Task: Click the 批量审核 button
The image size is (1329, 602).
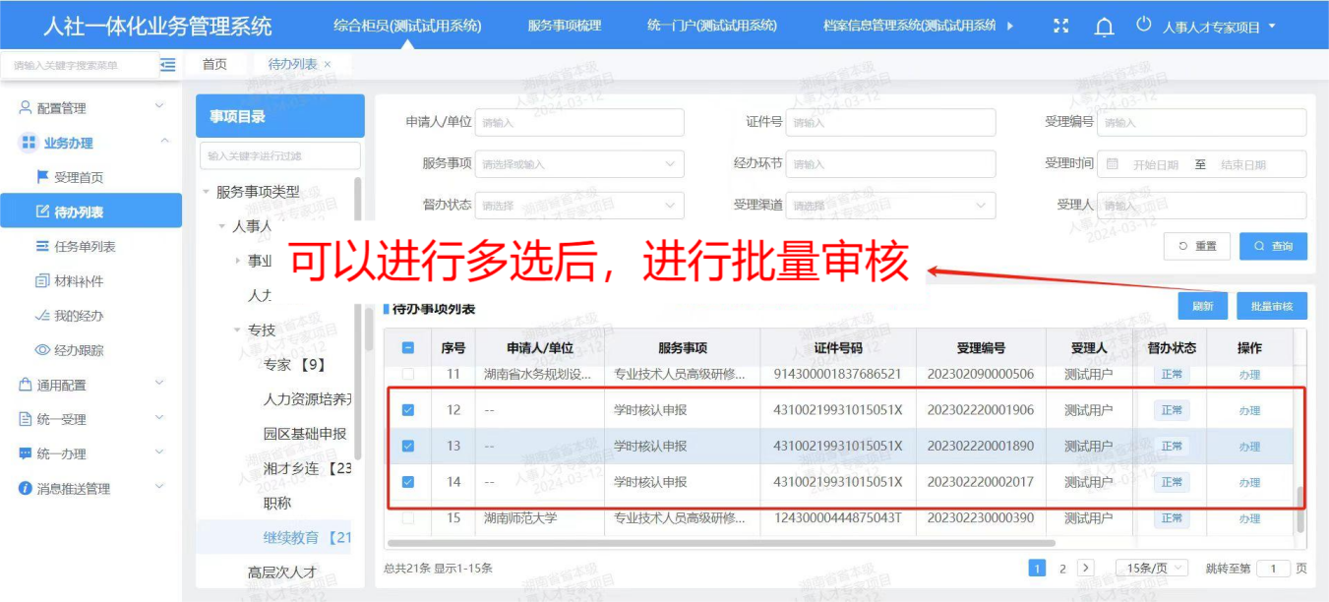Action: pos(1271,307)
